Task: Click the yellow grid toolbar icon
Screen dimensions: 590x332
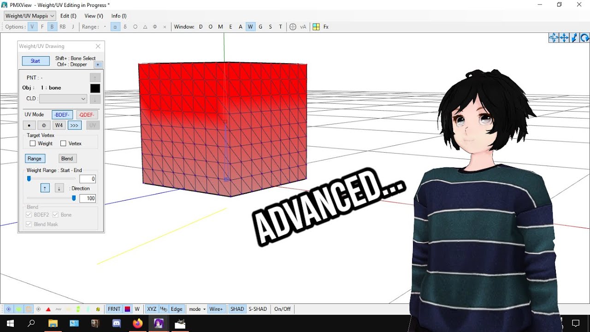Action: [x=316, y=27]
